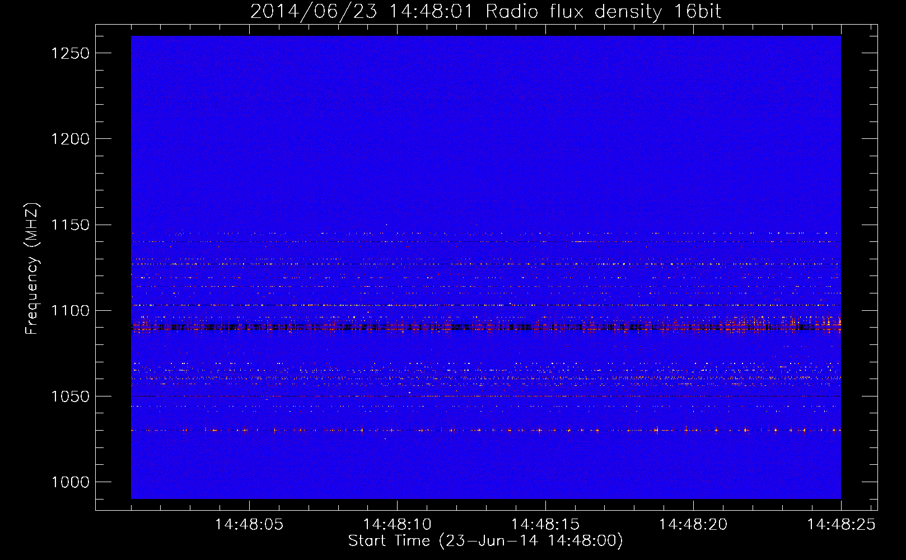Click the 14:48:10 time tick label
Screen dimensions: 906x560
pos(397,525)
